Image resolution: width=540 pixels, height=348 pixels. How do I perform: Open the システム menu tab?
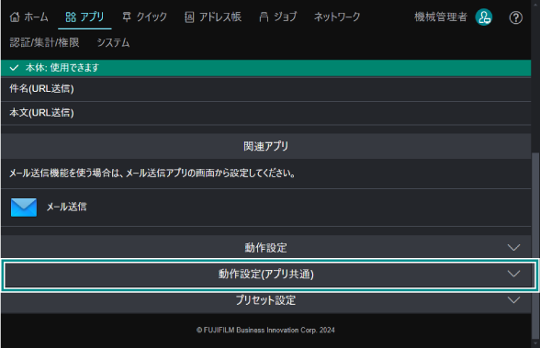(113, 42)
